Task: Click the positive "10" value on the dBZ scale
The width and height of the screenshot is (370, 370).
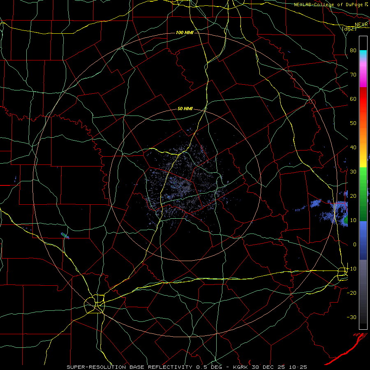Action: [353, 220]
